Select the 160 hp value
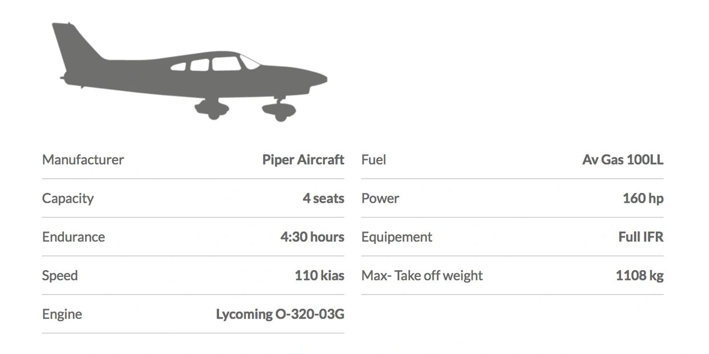 coord(643,199)
